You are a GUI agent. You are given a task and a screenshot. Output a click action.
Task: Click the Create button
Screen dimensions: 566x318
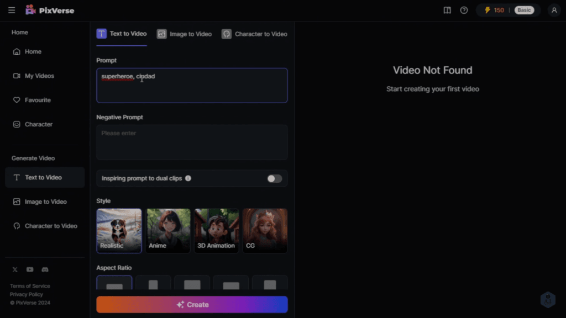[192, 304]
